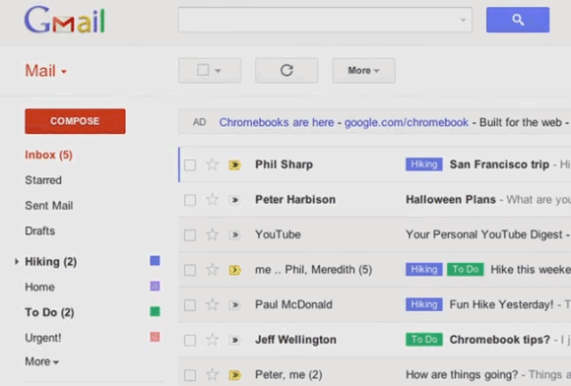
Task: Click To Do tag on Chromebook tips? email
Action: [x=424, y=340]
